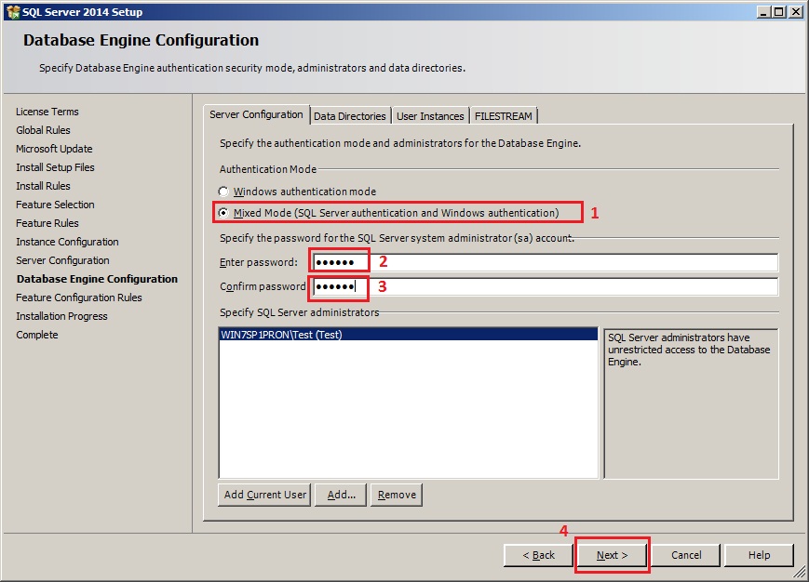The height and width of the screenshot is (582, 809).
Task: Proceed with the Next button
Action: pyautogui.click(x=612, y=555)
